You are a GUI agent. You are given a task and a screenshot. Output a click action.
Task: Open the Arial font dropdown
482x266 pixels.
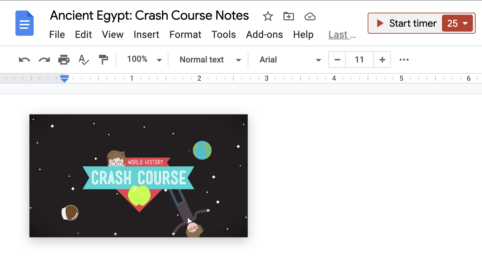click(290, 60)
